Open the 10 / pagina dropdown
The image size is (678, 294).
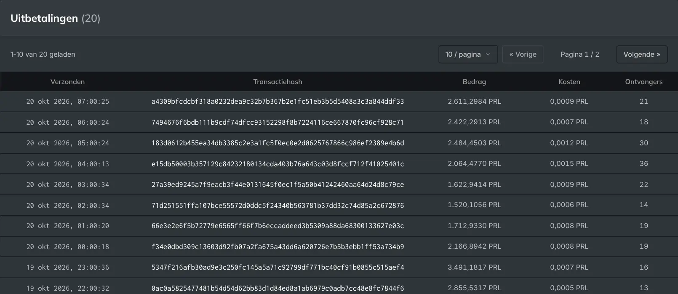pos(468,55)
